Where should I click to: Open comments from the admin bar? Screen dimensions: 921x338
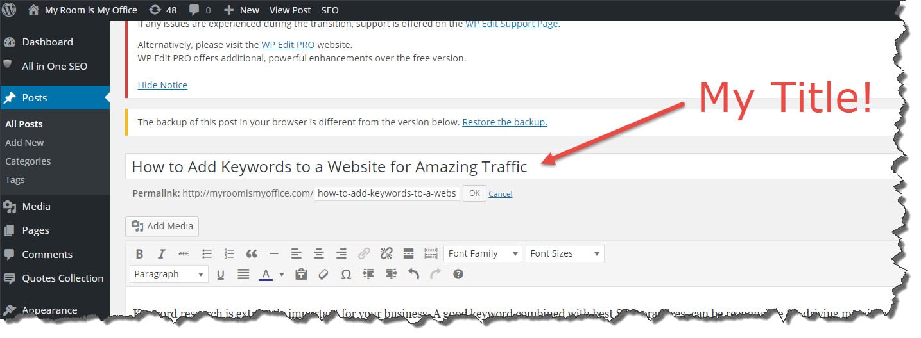click(x=200, y=10)
